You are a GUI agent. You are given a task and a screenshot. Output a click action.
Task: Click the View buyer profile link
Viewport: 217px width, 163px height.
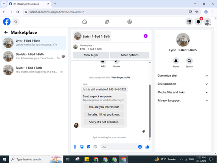pyautogui.click(x=121, y=77)
